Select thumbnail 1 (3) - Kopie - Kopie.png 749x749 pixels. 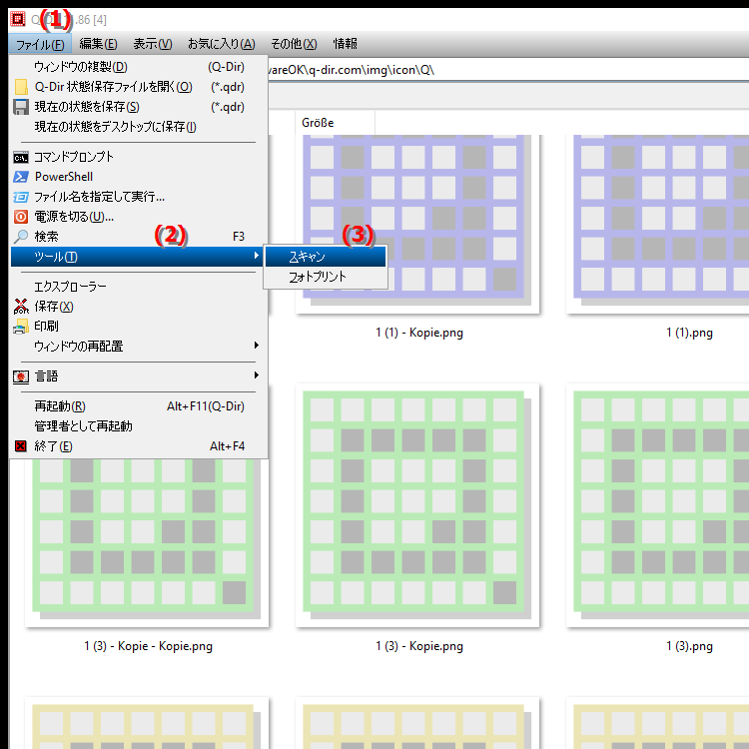point(147,542)
